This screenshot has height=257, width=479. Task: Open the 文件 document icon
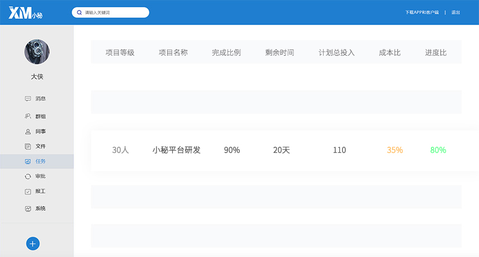28,147
